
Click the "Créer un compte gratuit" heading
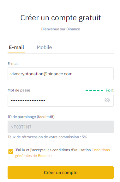61,18
